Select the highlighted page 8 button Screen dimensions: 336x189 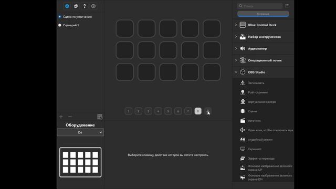tap(198, 111)
